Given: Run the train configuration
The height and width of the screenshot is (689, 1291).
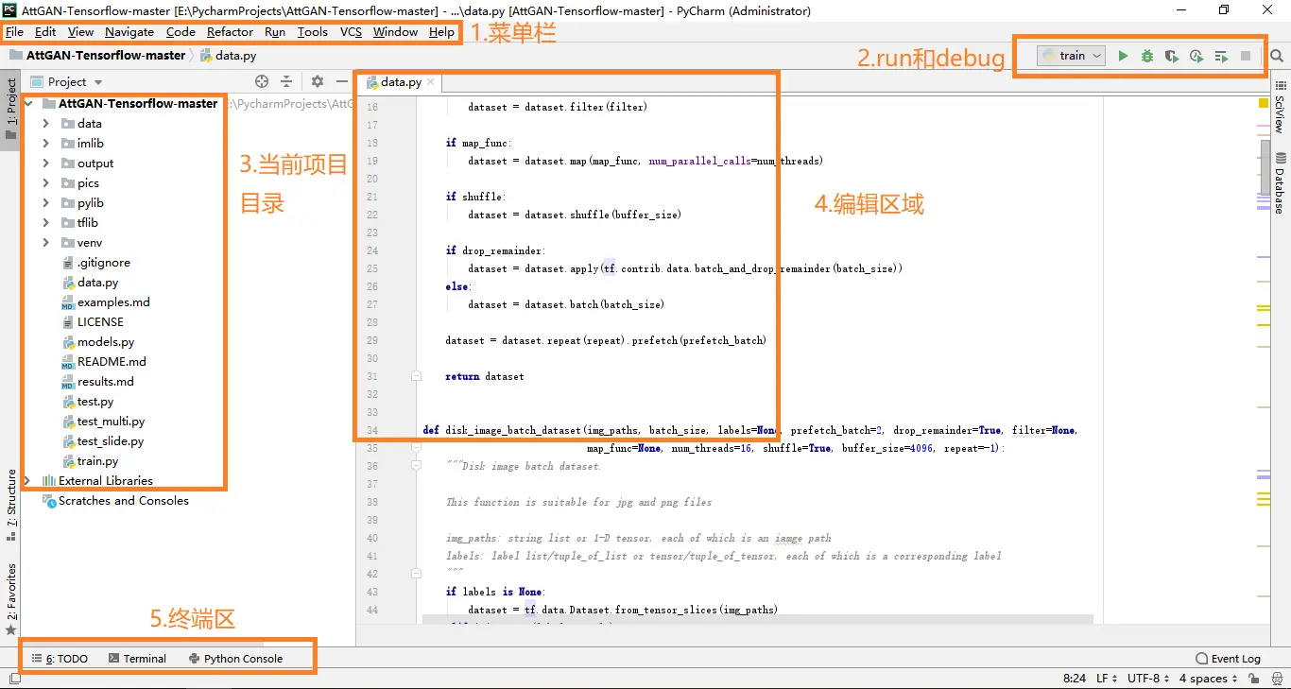Looking at the screenshot, I should (x=1123, y=57).
